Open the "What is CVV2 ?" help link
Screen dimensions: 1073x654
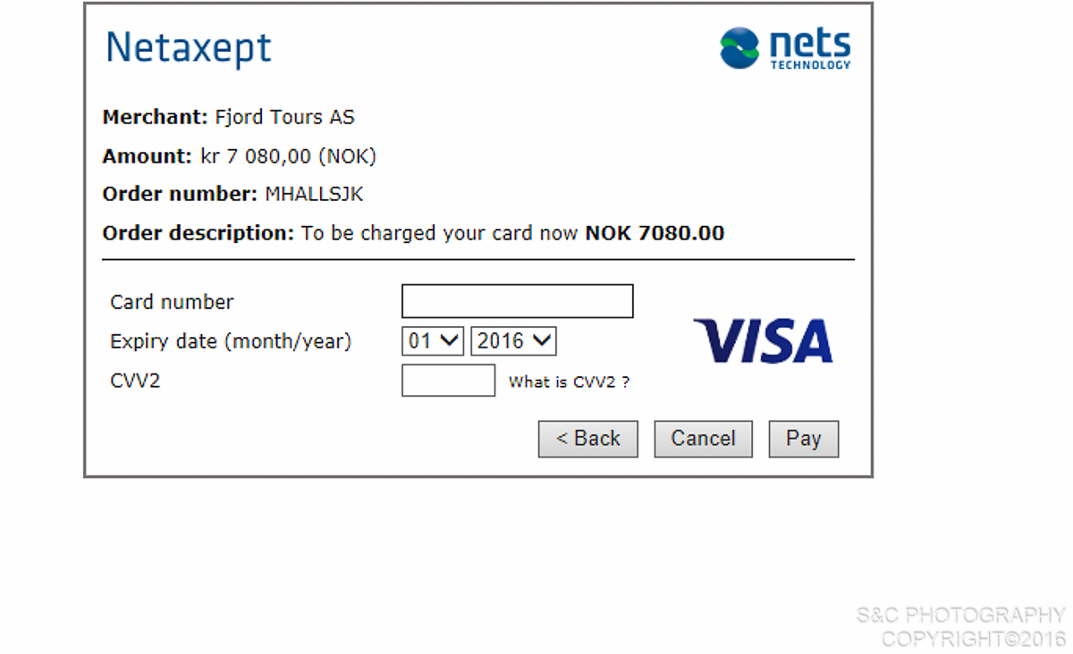(569, 382)
